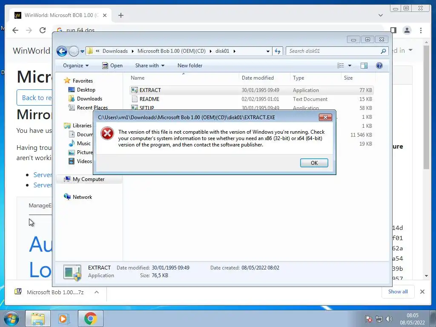436x327 pixels.
Task: Open Desktop in navigation pane
Action: click(86, 90)
